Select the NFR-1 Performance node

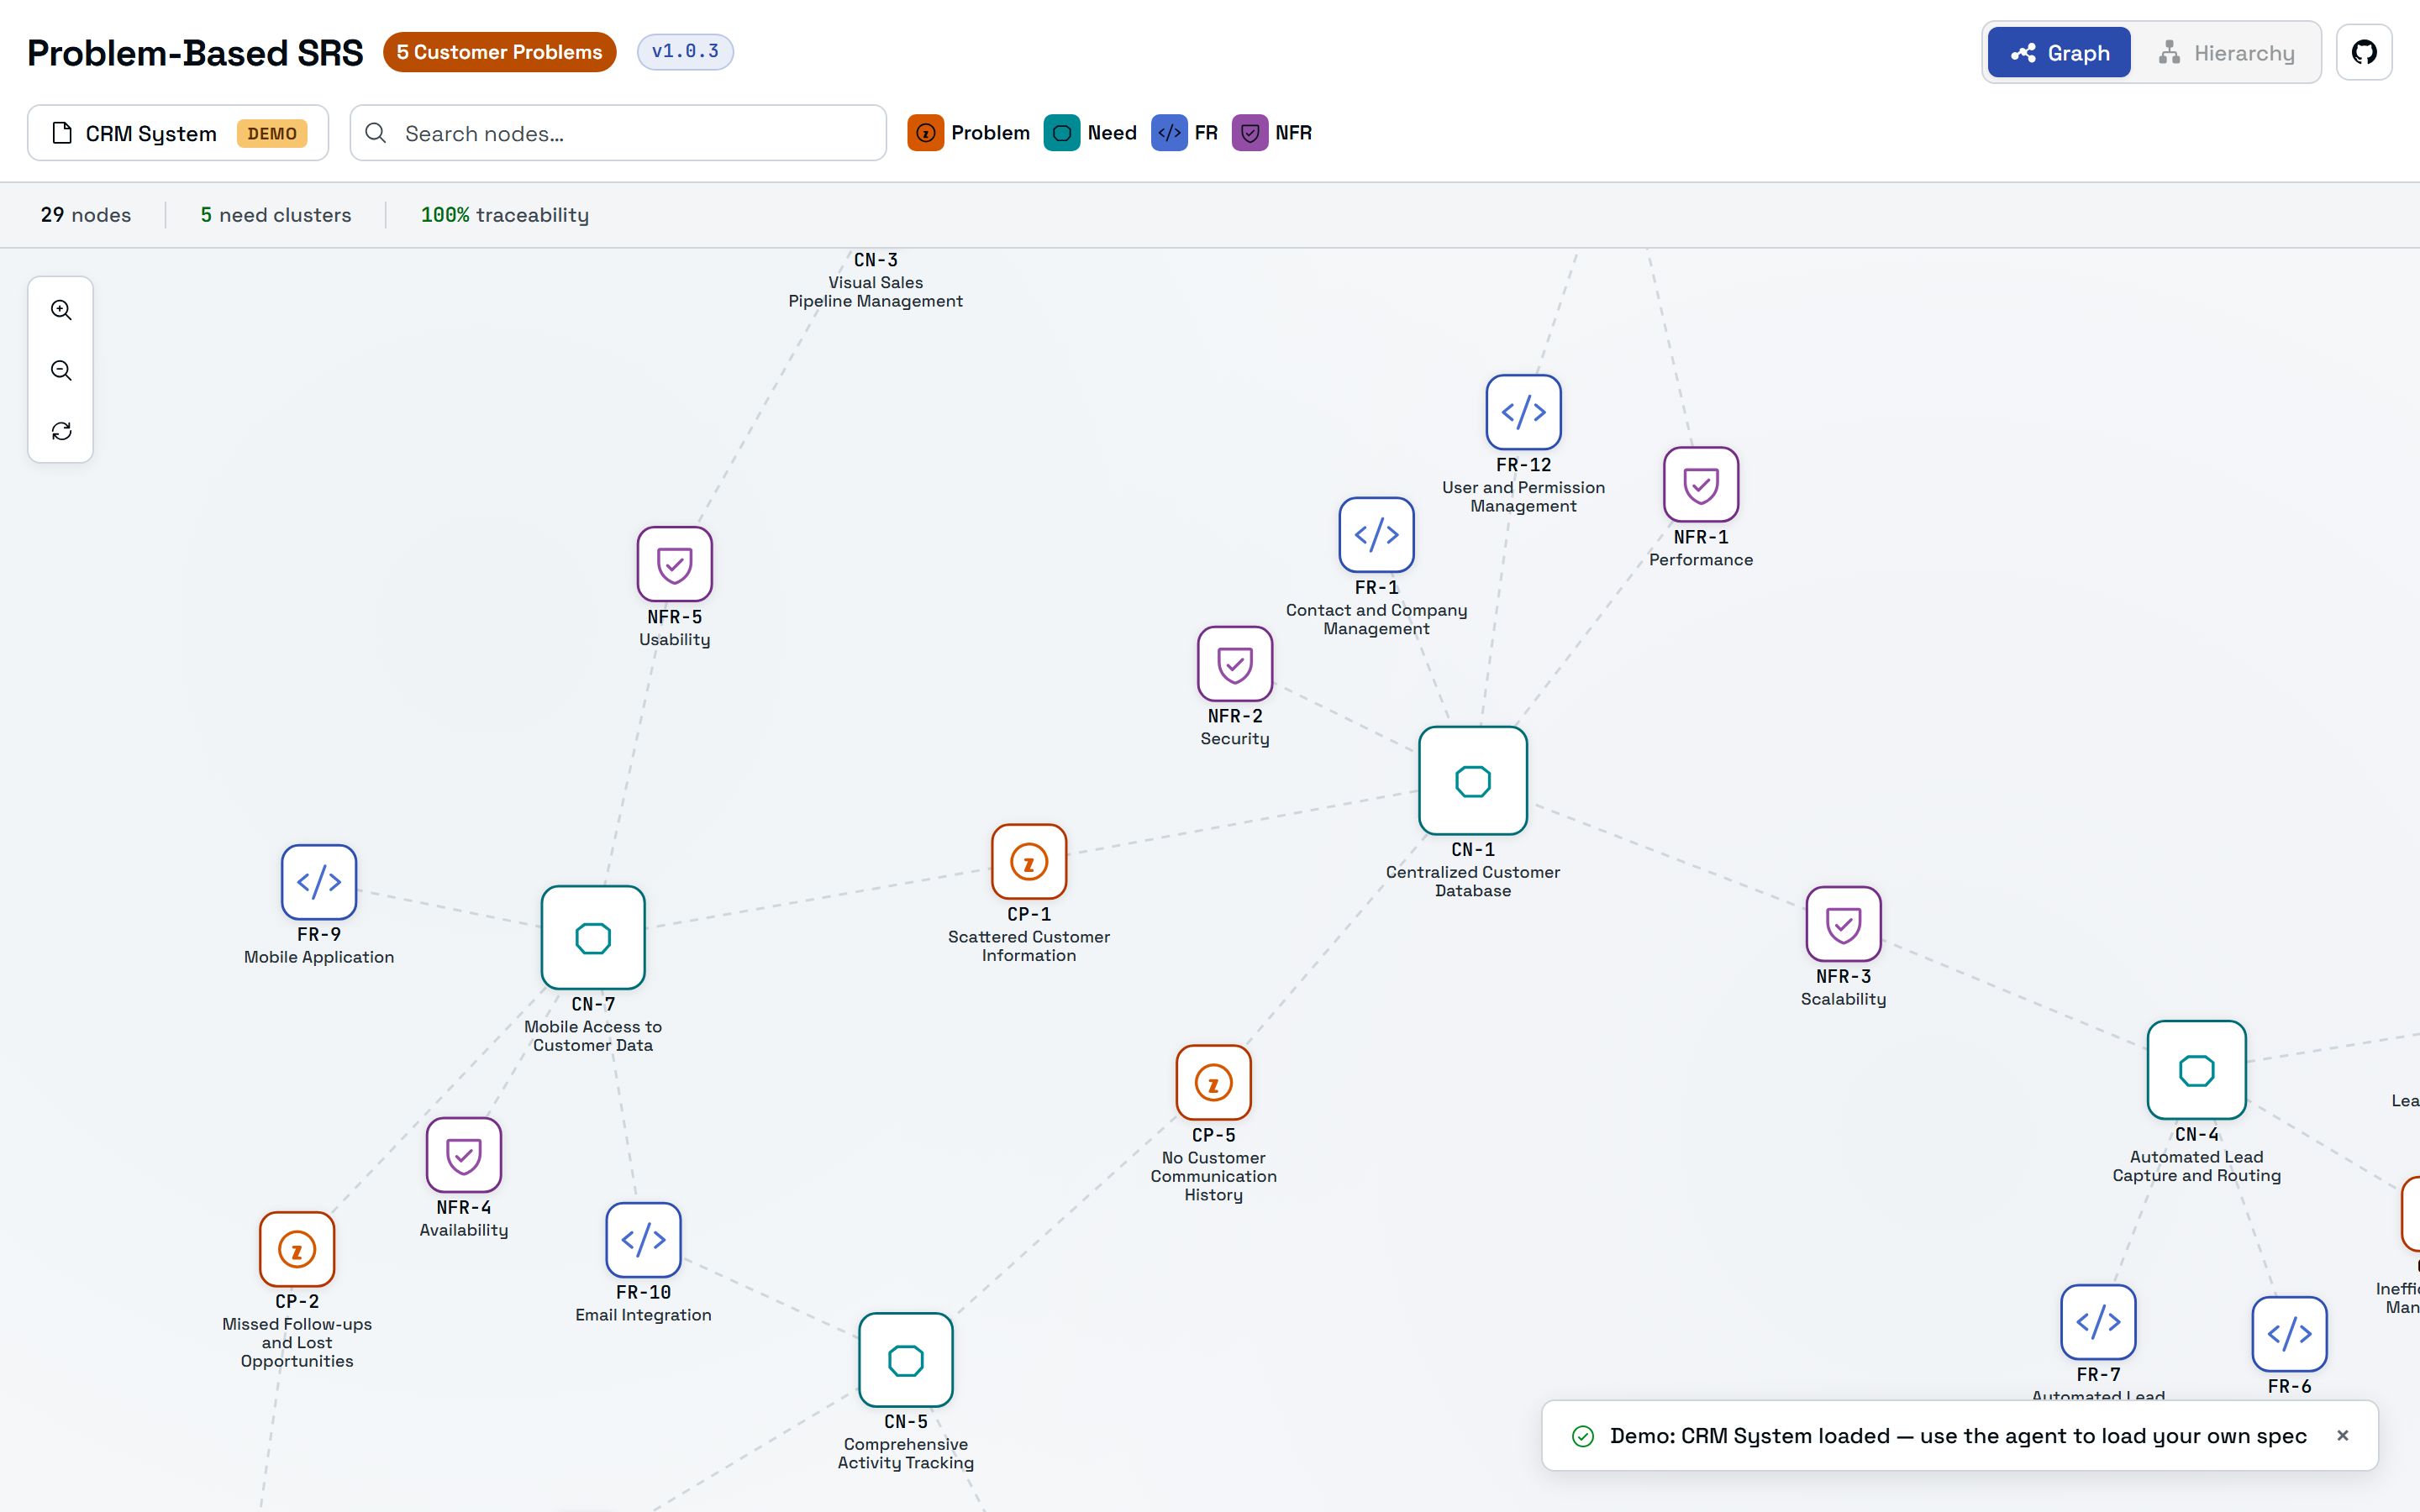click(x=1700, y=484)
